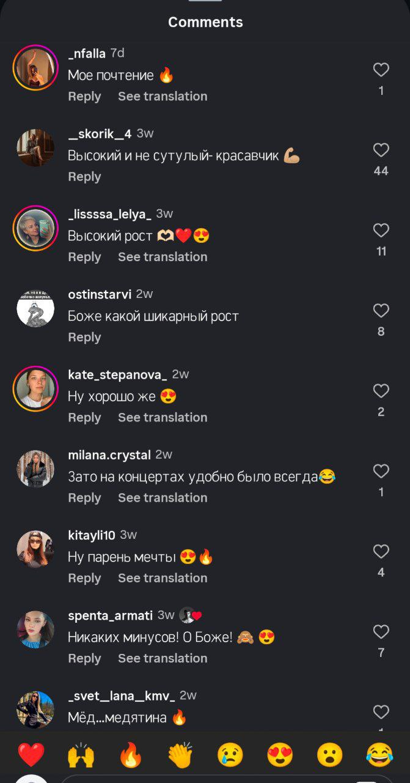Heart the kitayli10 comment
Screen dimensions: 410x783
381,552
